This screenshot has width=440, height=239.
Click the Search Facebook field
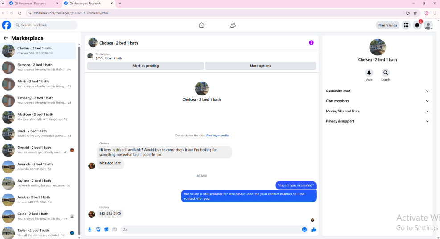(45, 25)
